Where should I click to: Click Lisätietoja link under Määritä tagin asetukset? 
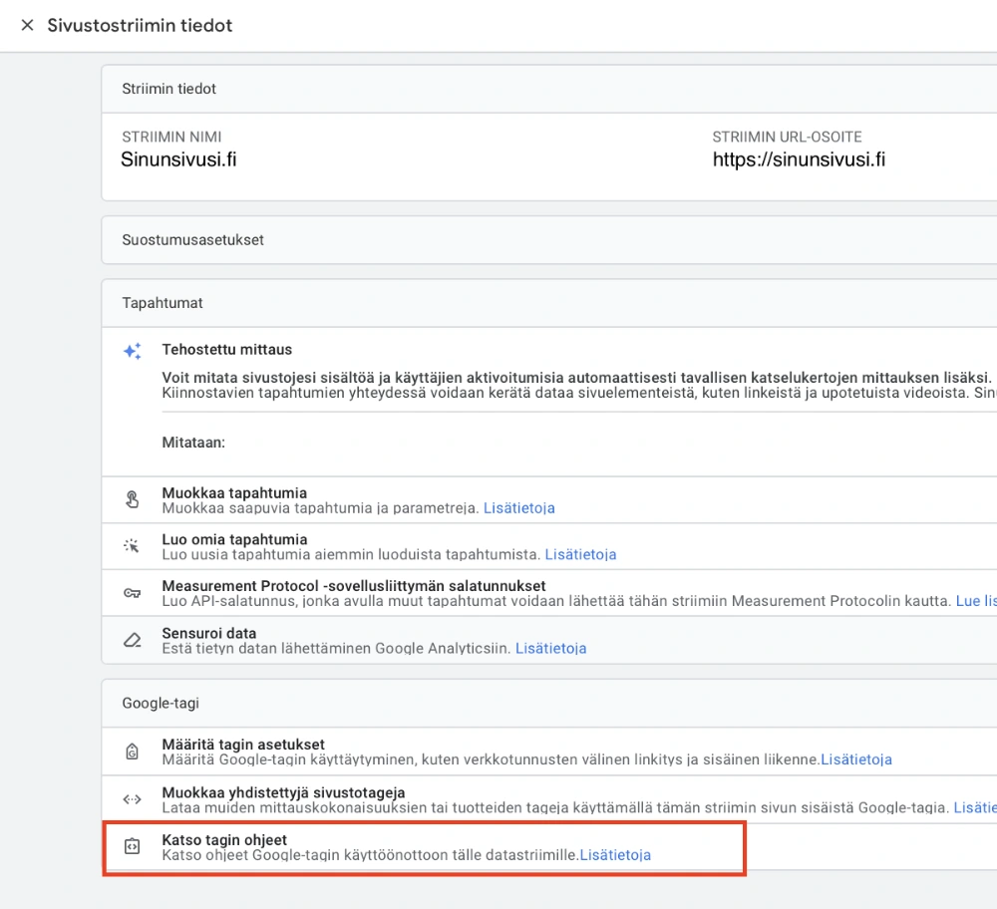[856, 758]
